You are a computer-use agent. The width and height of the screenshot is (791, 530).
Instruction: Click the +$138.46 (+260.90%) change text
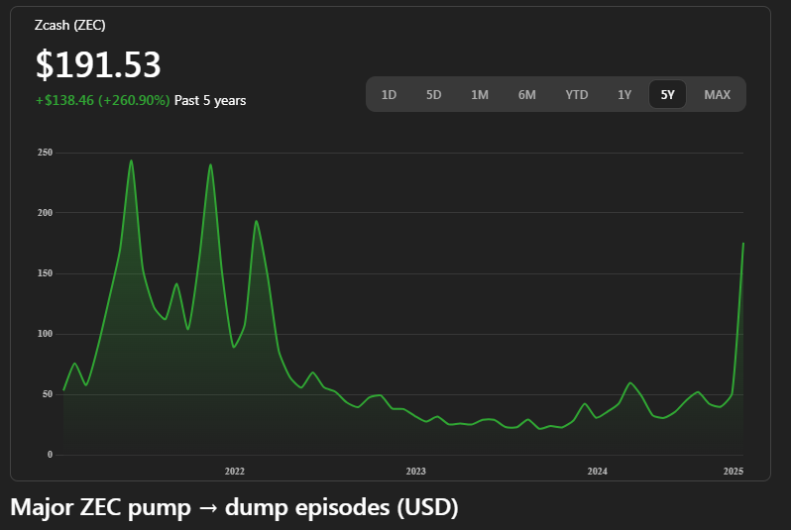102,100
